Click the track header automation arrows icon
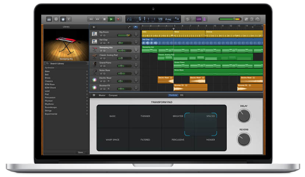Viewport: 305px width, 177px height. pyautogui.click(x=129, y=27)
